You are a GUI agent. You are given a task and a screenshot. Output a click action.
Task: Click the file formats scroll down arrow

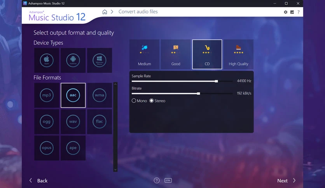tap(115, 170)
